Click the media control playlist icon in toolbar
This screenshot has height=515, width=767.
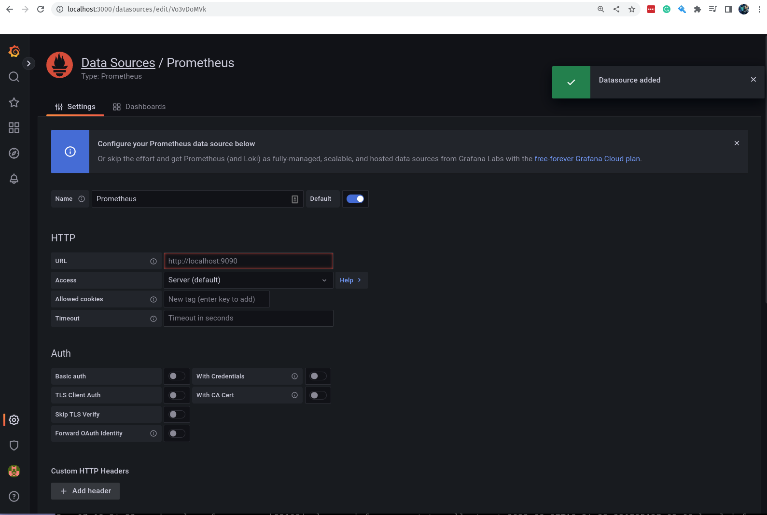(713, 9)
